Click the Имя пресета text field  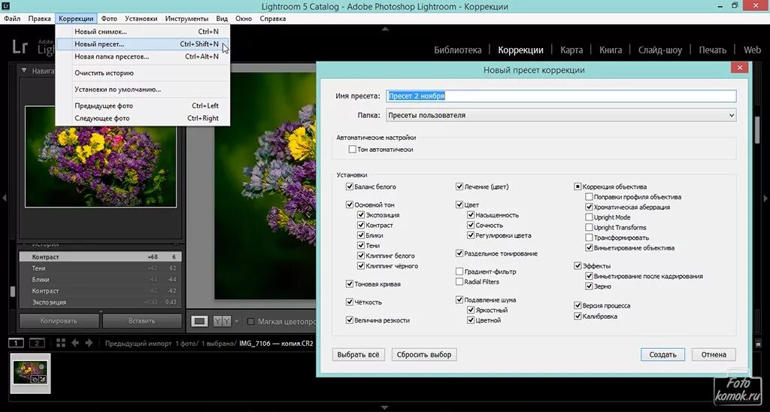(x=561, y=96)
